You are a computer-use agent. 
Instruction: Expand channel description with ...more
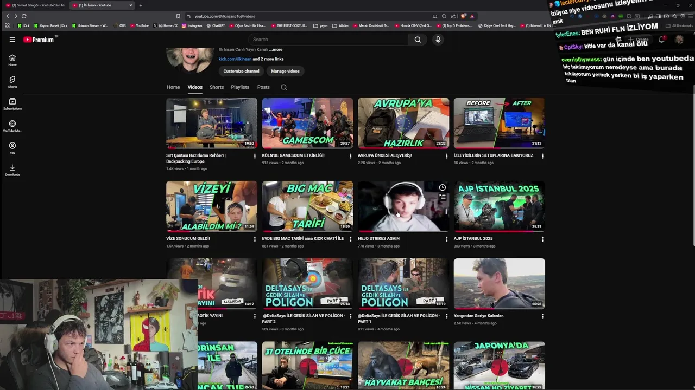(x=276, y=49)
